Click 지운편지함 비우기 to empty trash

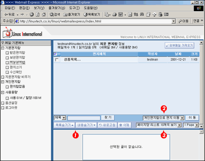point(18,77)
